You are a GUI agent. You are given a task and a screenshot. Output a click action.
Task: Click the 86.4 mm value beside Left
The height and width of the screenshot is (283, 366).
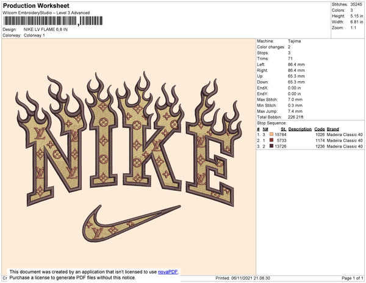(296, 65)
